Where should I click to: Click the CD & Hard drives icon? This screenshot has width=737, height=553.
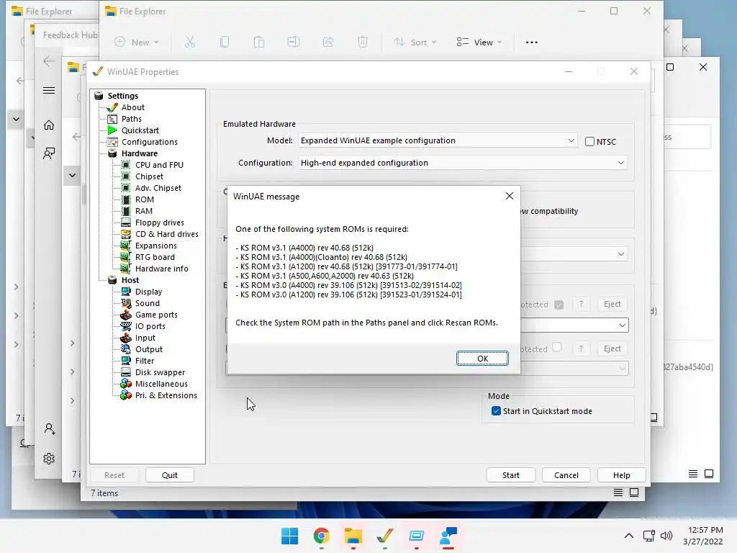125,234
